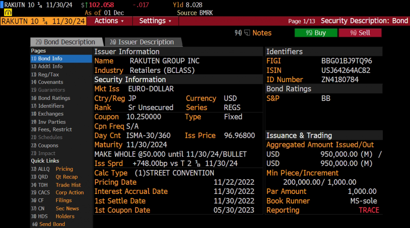Open the Bond Ratings page in sidebar
The width and height of the screenshot is (410, 228).
(51, 98)
